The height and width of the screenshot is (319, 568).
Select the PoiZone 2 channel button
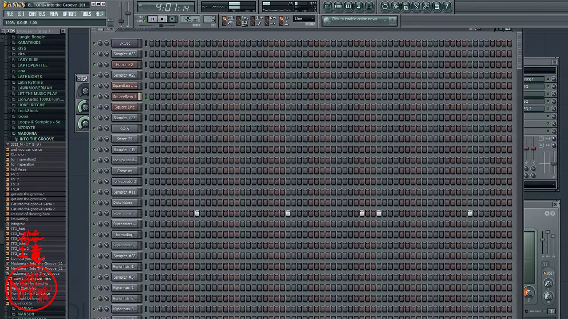pyautogui.click(x=125, y=64)
